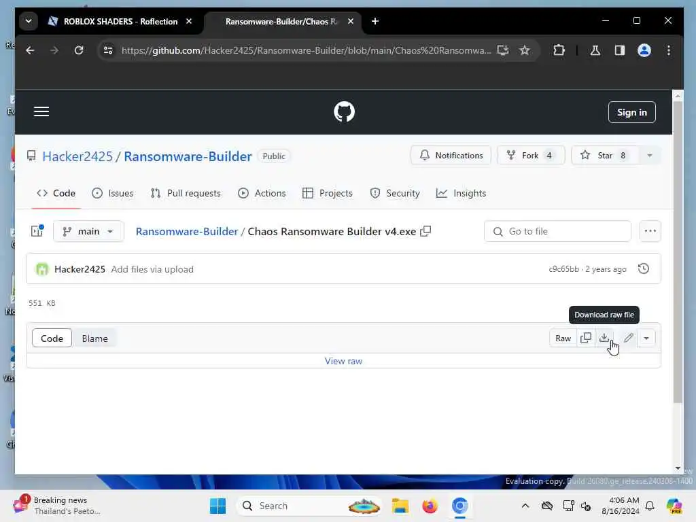Open commit author Hacker2425 link
This screenshot has width=696, height=522.
click(80, 269)
